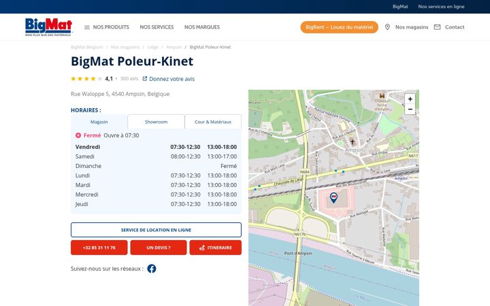This screenshot has width=490, height=306.
Task: Click the Samedi hours row
Action: point(156,156)
